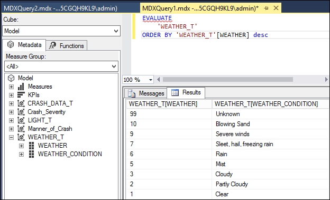This screenshot has width=330, height=200.
Task: Click the WEATHER_T[WEATHER] column header
Action: tap(169, 104)
